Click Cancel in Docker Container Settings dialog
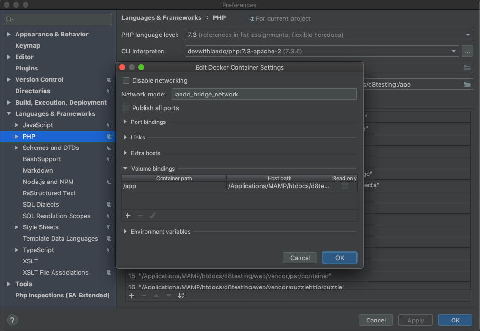 [x=300, y=258]
